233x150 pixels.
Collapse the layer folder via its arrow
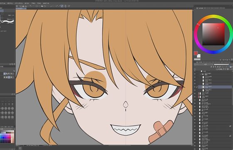pyautogui.click(x=201, y=74)
